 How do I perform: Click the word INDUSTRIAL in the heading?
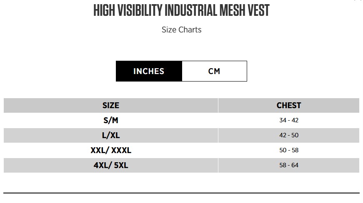[x=190, y=10]
